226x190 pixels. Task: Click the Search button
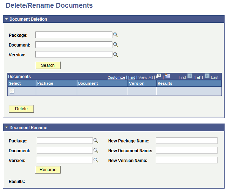click(x=48, y=65)
